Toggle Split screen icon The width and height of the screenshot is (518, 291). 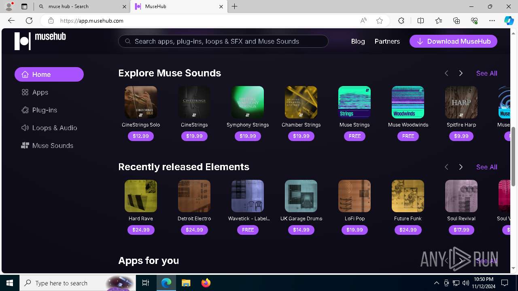pyautogui.click(x=420, y=21)
